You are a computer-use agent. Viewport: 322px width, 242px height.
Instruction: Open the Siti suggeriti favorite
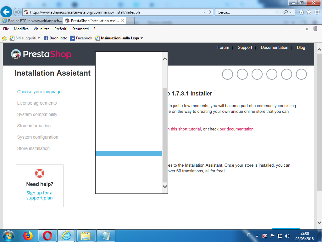25,38
